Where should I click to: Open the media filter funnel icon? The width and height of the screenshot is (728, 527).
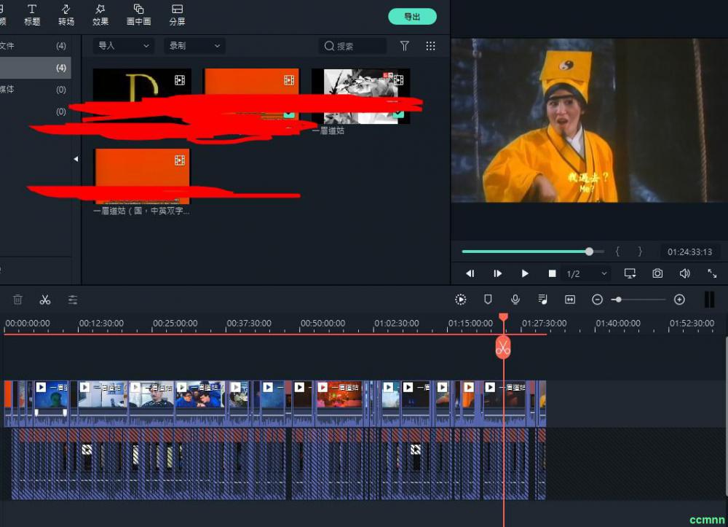point(404,45)
